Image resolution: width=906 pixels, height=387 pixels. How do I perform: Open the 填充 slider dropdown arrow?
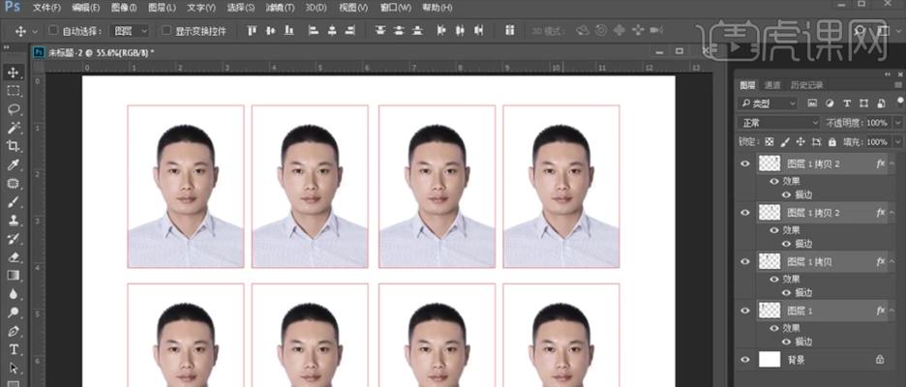[897, 141]
